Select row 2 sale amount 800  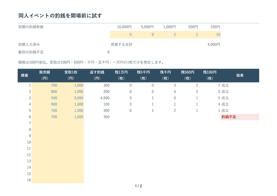click(x=45, y=92)
